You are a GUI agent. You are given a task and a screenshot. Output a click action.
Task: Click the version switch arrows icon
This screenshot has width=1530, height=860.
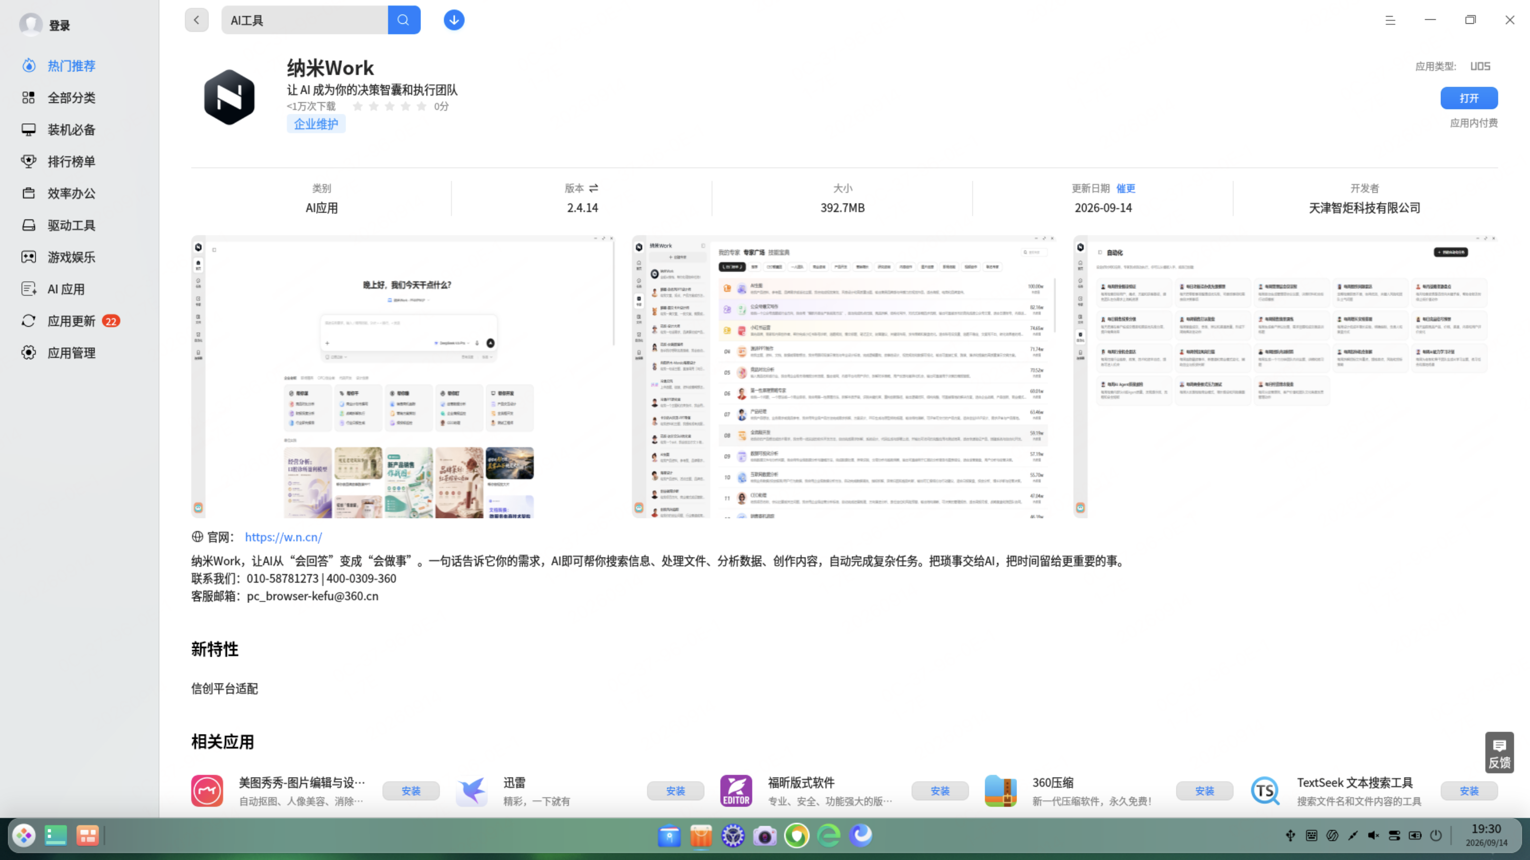pos(593,188)
